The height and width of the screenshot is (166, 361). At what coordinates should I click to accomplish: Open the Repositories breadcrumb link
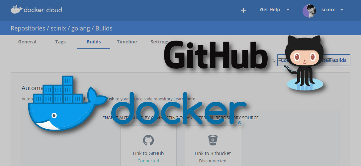pos(28,28)
